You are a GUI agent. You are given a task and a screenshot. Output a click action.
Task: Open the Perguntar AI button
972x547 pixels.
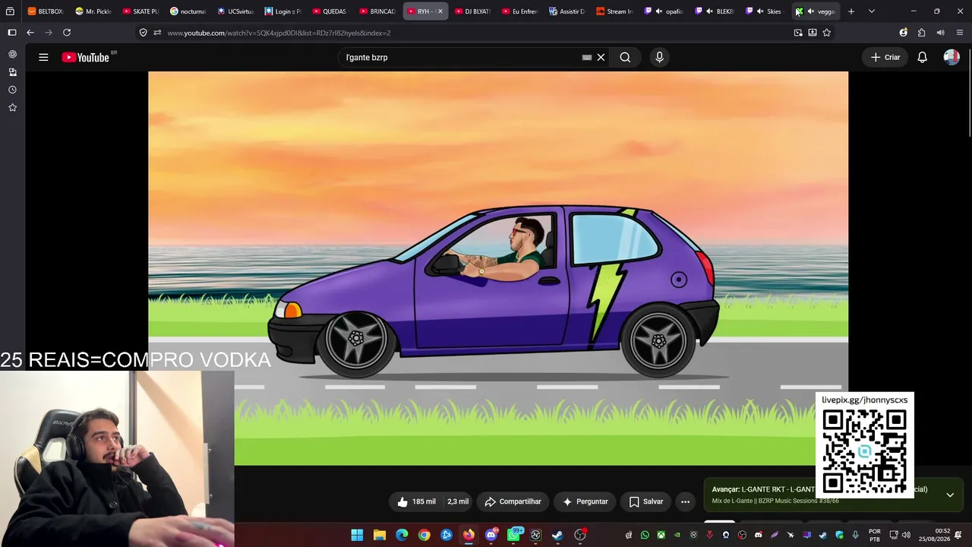click(x=585, y=501)
